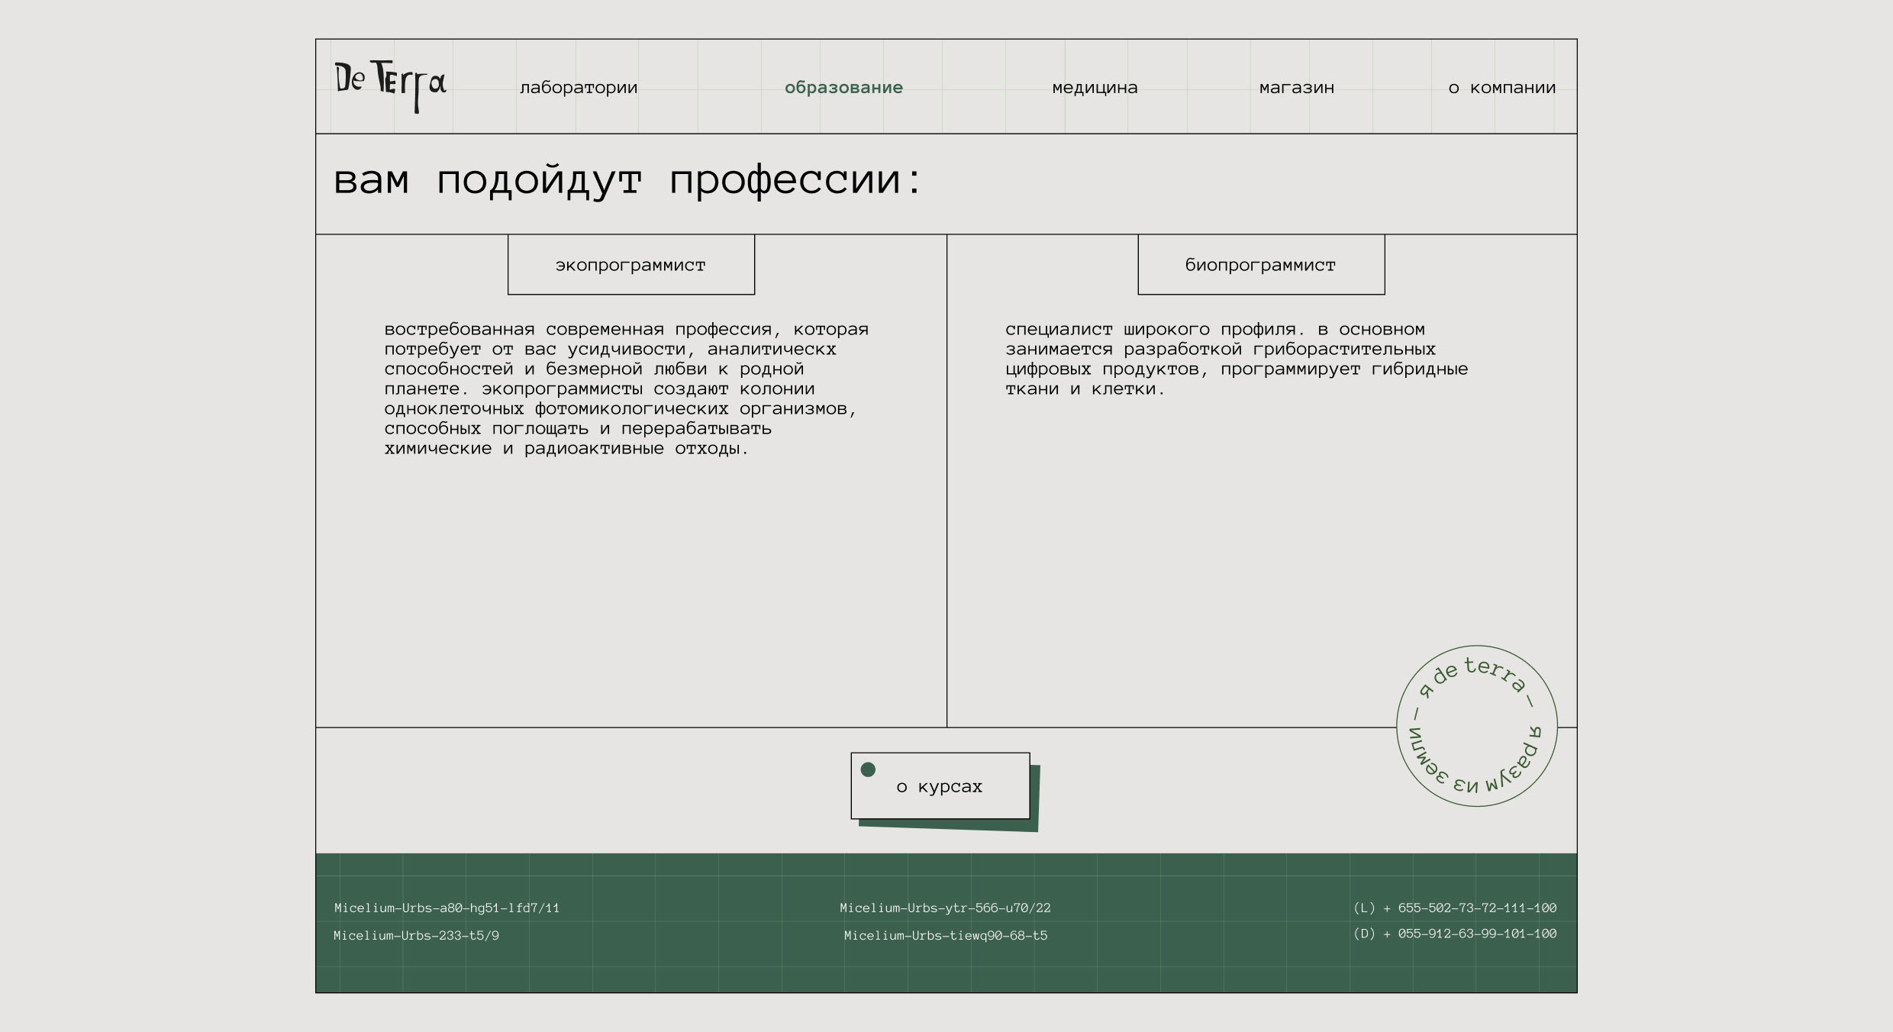
Task: Click the circular de terra stamp badge
Action: pos(1475,726)
